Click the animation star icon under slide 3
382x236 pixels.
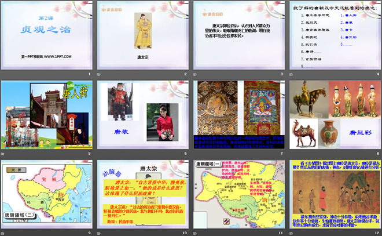tap(195, 74)
